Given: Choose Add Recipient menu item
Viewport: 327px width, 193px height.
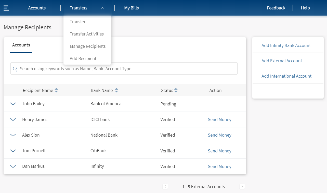Looking at the screenshot, I should 83,58.
